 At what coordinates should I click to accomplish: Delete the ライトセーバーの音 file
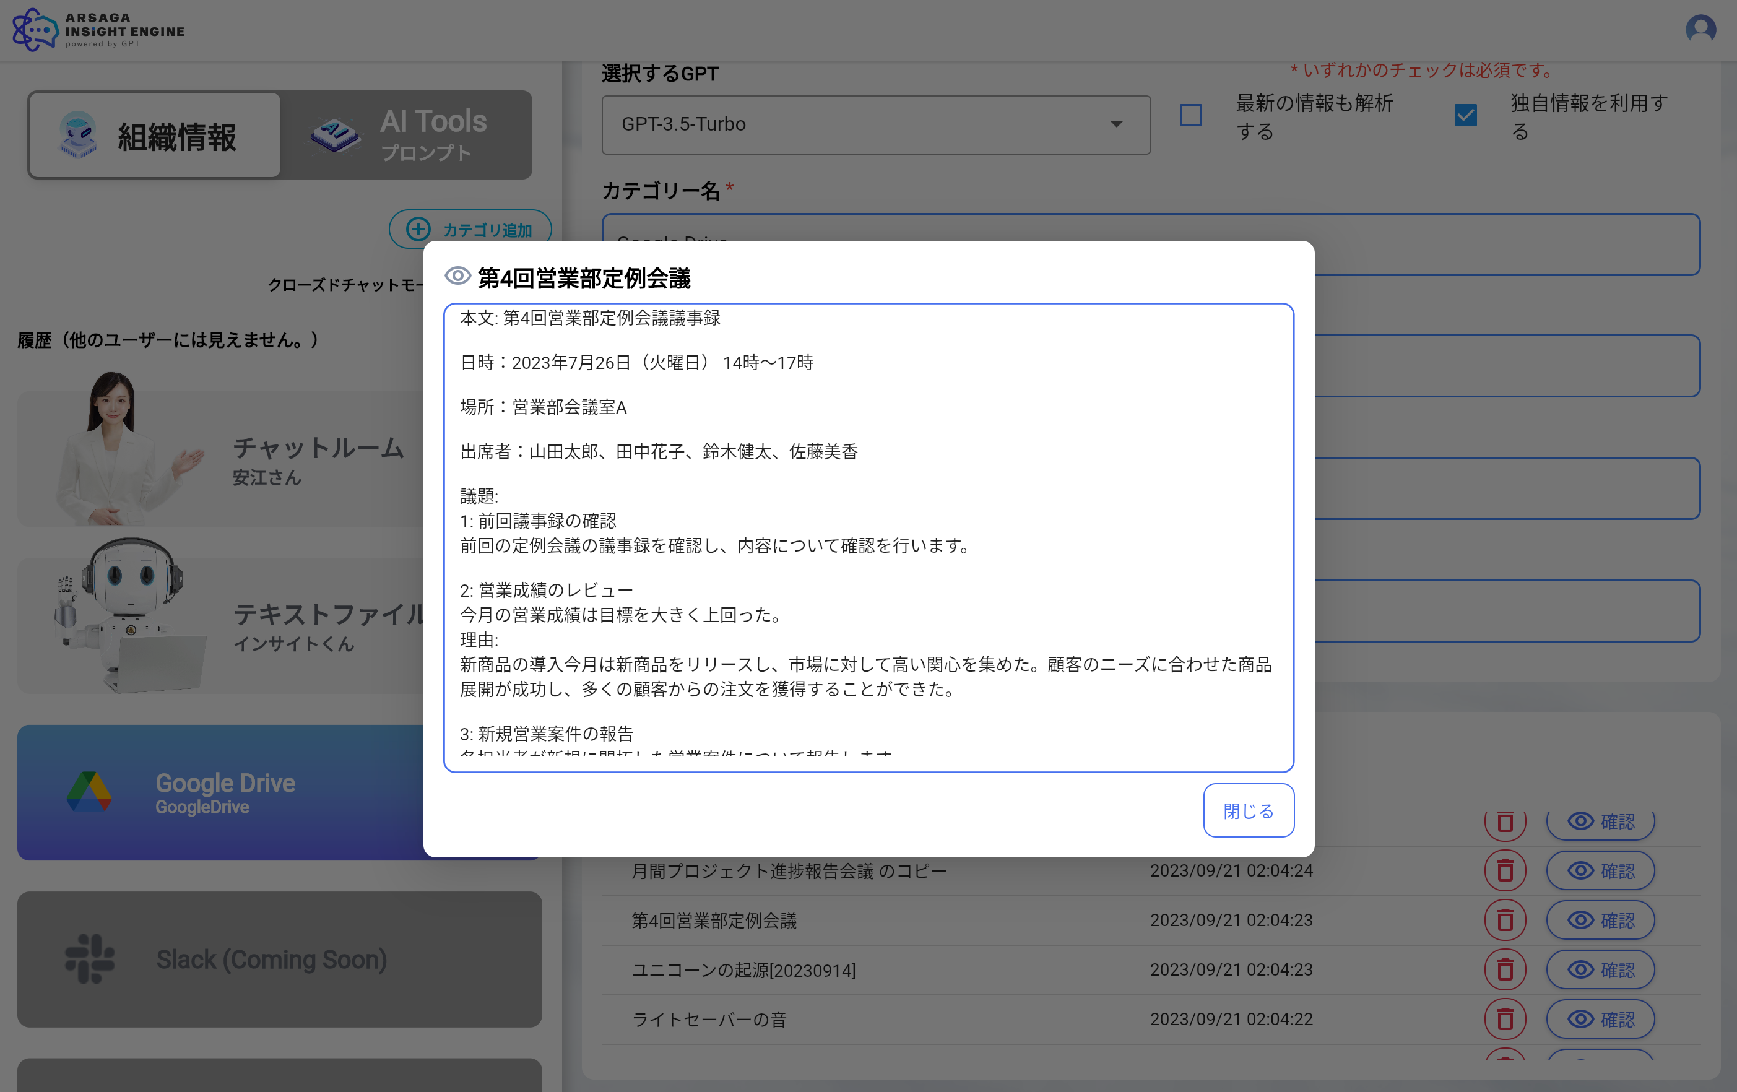click(1505, 1019)
